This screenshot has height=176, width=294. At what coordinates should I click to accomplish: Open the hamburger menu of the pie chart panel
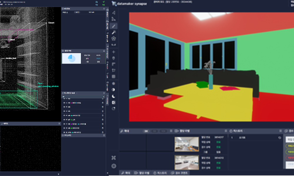coord(104,51)
